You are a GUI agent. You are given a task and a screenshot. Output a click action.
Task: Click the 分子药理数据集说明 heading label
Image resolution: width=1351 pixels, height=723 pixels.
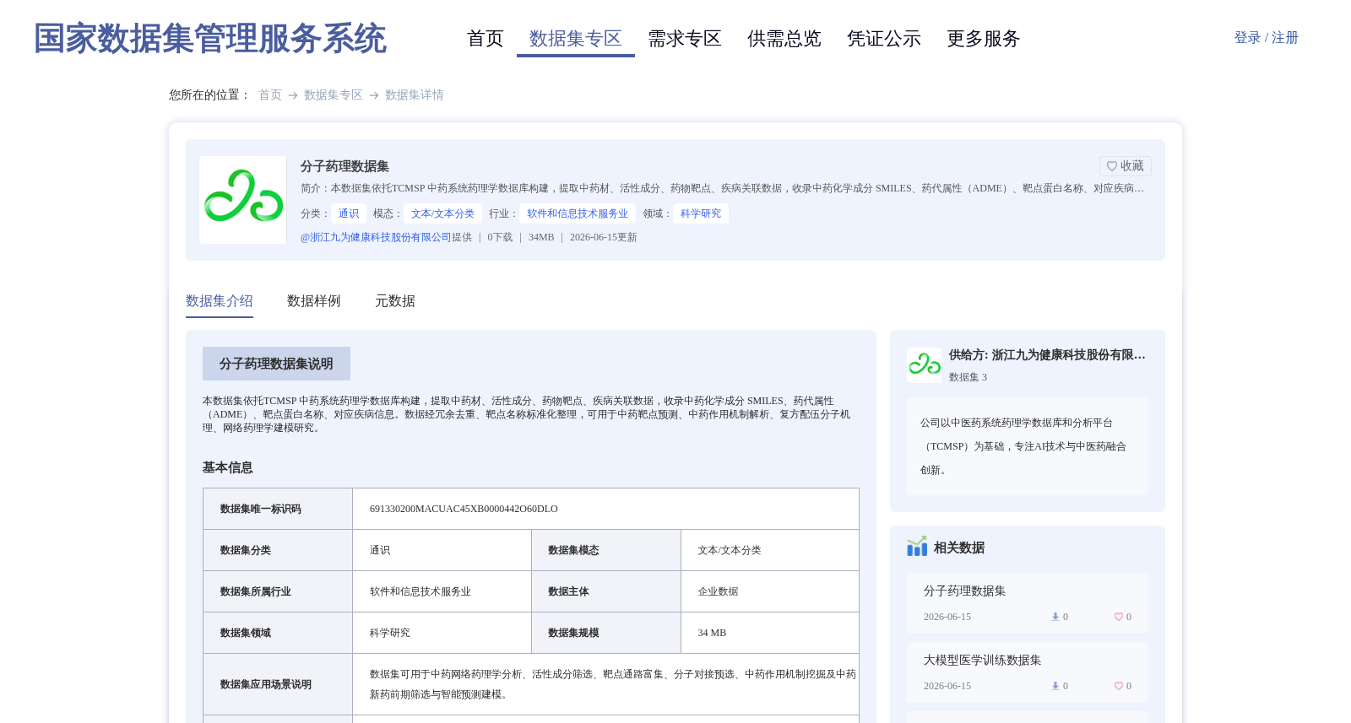pyautogui.click(x=276, y=364)
